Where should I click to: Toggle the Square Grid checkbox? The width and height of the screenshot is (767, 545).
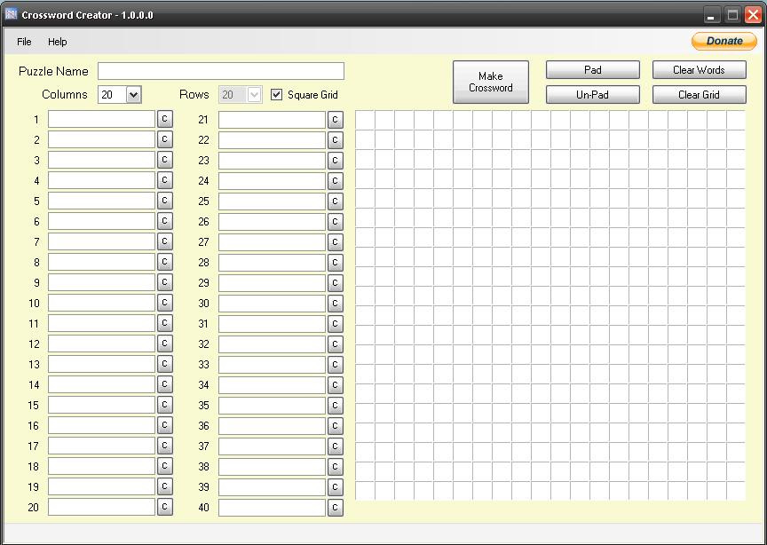276,94
